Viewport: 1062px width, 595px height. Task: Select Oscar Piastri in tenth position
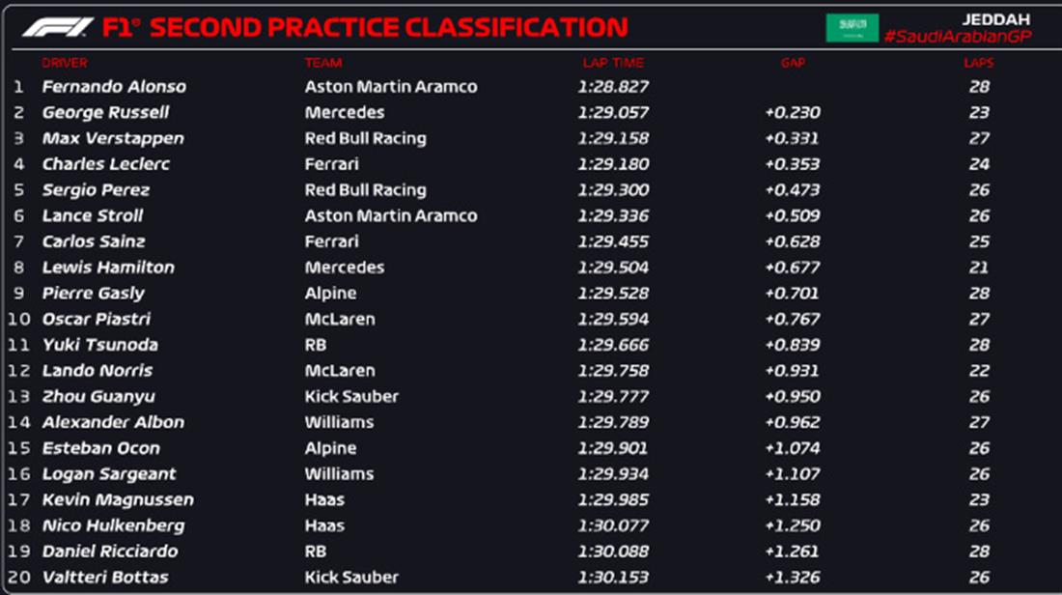click(97, 319)
